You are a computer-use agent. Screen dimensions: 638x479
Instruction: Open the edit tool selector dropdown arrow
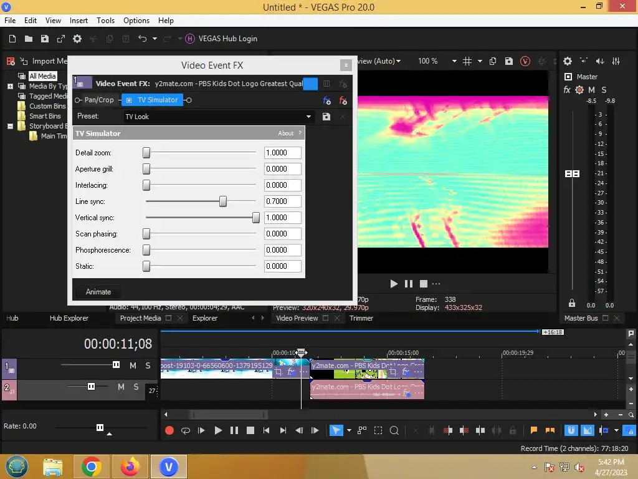pyautogui.click(x=349, y=430)
